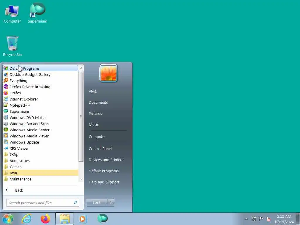Open Windows Fax and Scan

(40, 124)
